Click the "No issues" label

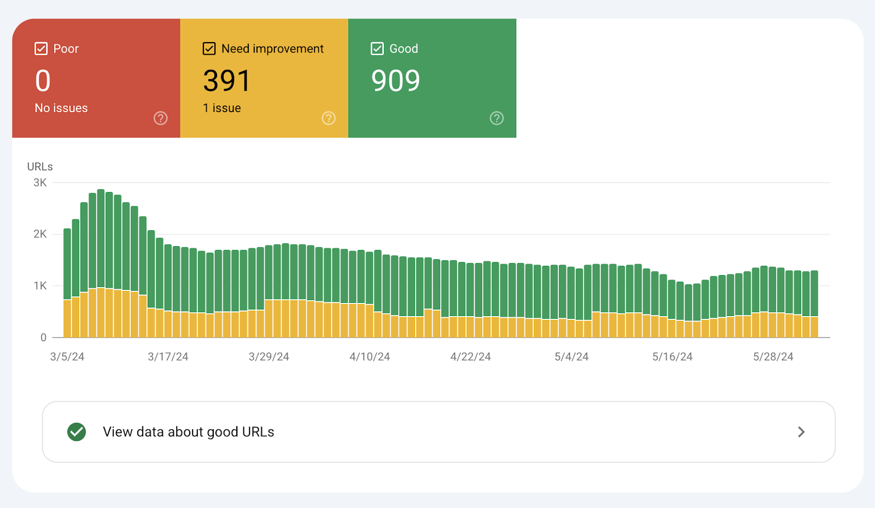click(61, 108)
